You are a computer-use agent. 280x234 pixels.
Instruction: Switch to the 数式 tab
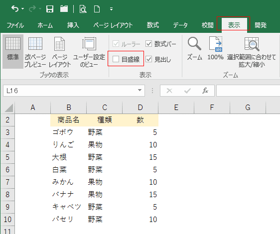[153, 25]
